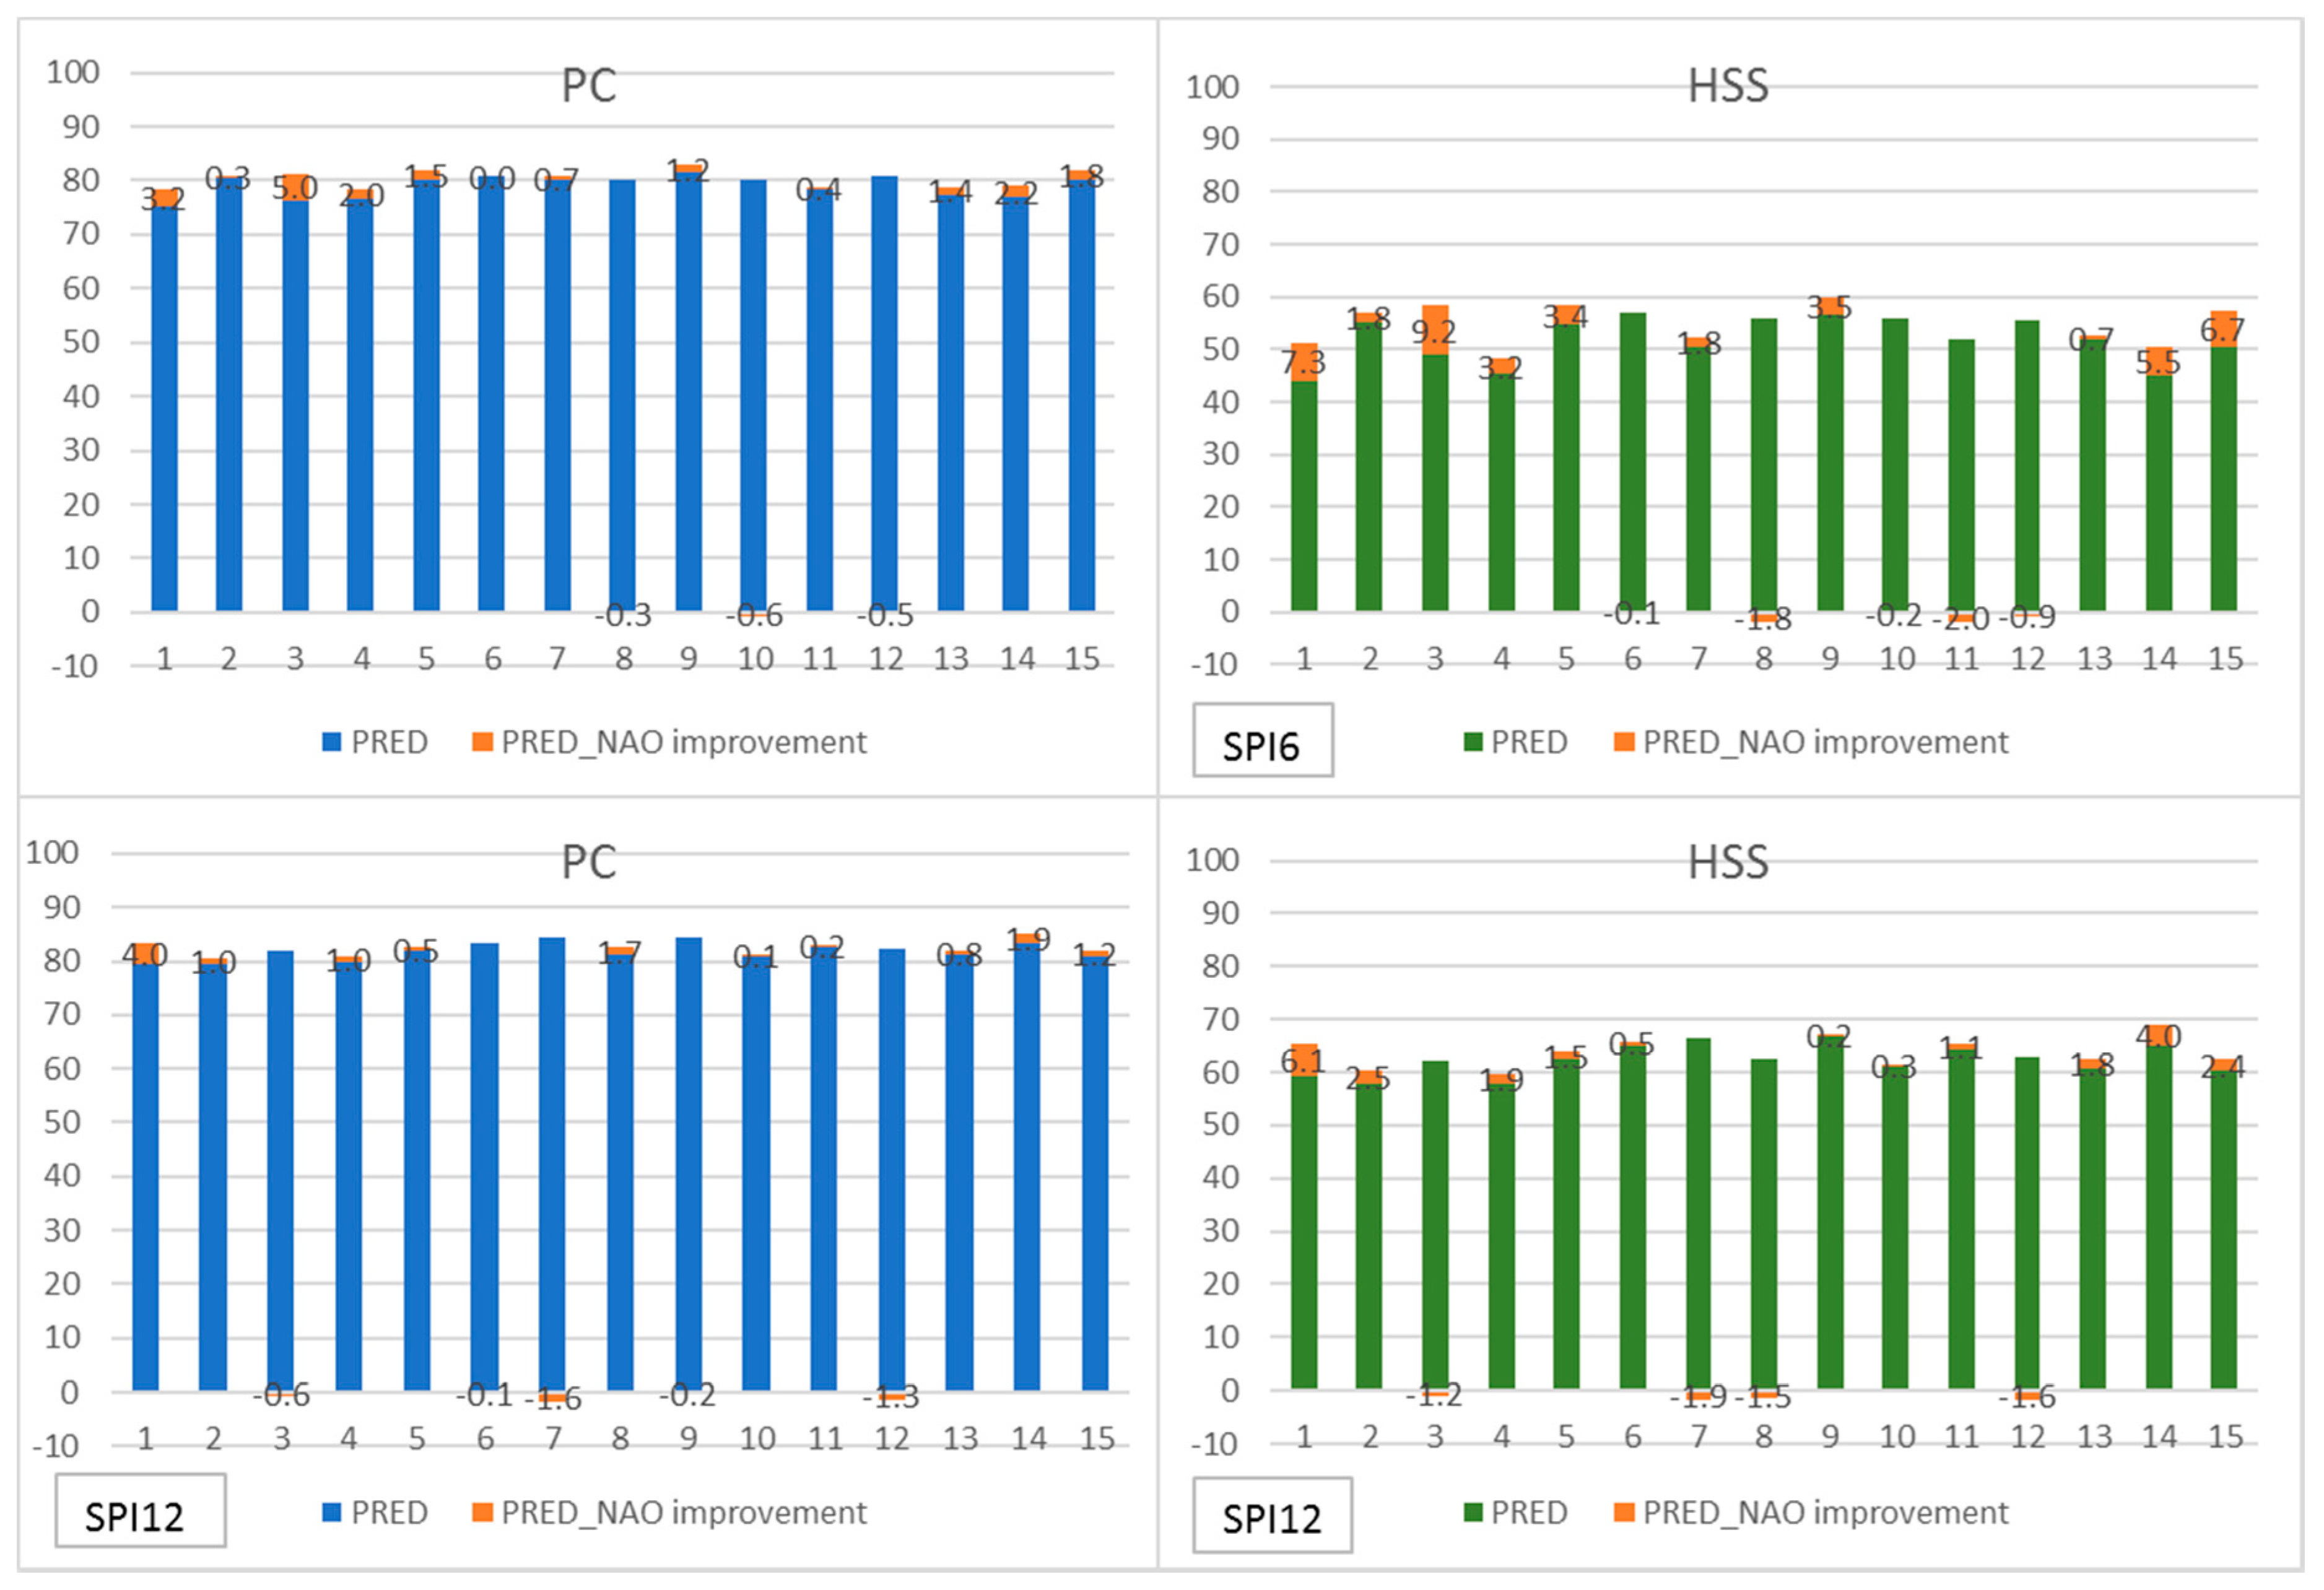
Task: Click orange PRED_NAO improvement swatch in SPI6 HSS chart
Action: [x=1624, y=742]
